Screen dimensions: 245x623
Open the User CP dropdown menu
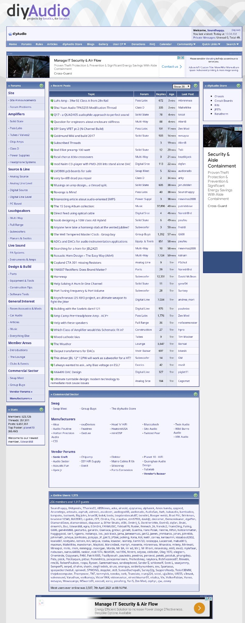click(119, 44)
